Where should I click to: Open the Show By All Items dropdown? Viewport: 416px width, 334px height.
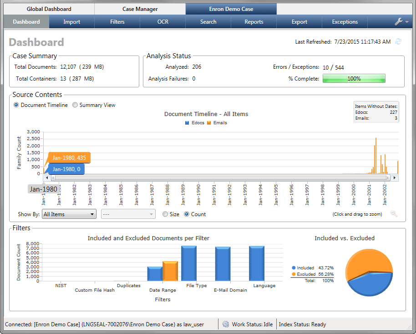(x=69, y=214)
